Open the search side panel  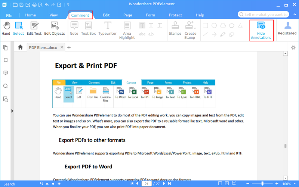(x=6, y=86)
